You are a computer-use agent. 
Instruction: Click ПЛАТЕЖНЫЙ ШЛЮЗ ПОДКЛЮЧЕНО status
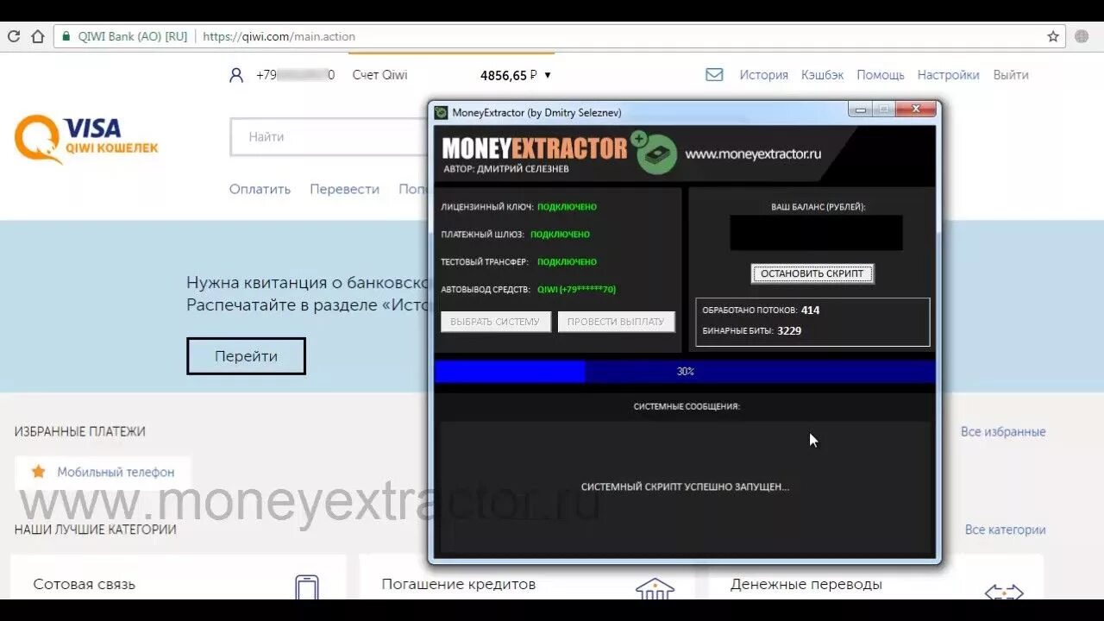(x=515, y=235)
